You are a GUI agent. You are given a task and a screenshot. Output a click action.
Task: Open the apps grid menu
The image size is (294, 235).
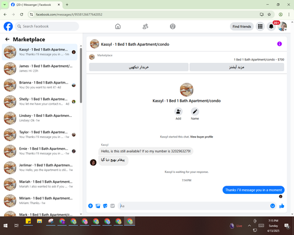coord(260,26)
